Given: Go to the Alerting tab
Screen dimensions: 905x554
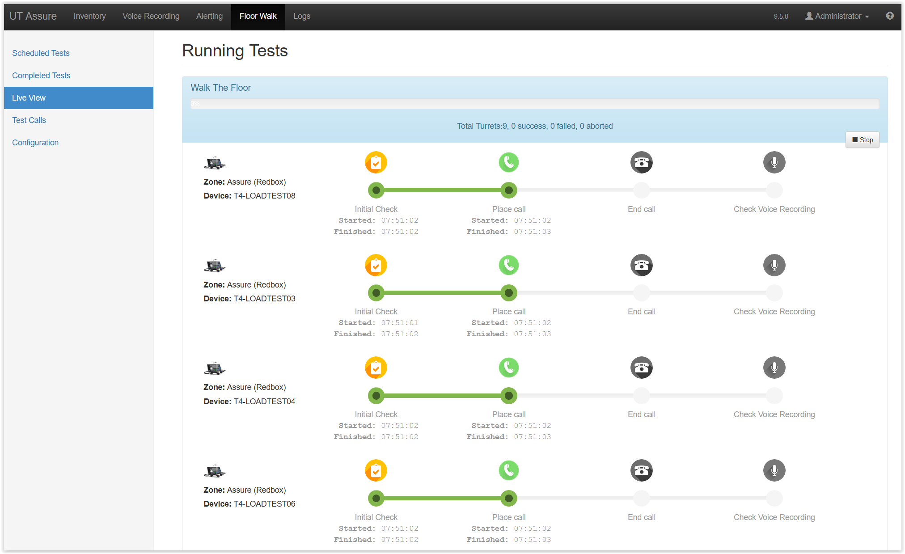Looking at the screenshot, I should [209, 16].
